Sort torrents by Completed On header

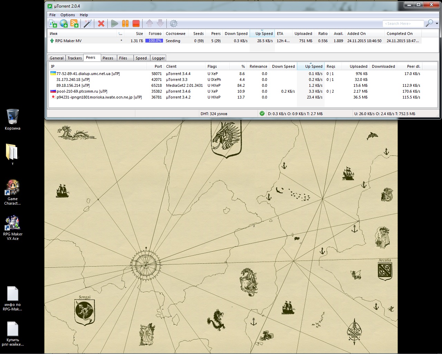click(403, 34)
